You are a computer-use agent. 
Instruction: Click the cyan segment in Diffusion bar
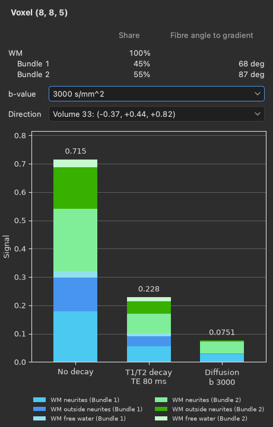coord(222,358)
